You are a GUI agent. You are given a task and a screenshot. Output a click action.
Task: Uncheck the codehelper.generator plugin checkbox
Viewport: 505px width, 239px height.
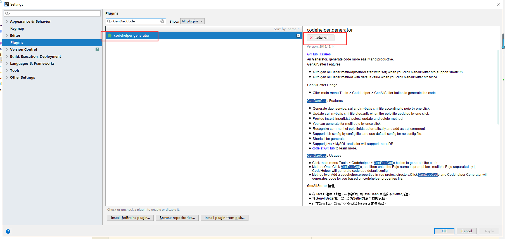click(x=298, y=36)
